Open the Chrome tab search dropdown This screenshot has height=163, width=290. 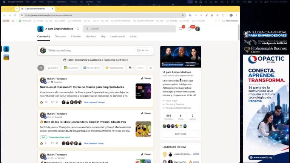(x=17, y=9)
